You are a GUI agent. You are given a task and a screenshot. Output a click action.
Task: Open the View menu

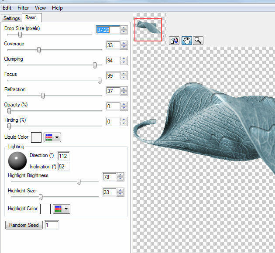(x=40, y=8)
